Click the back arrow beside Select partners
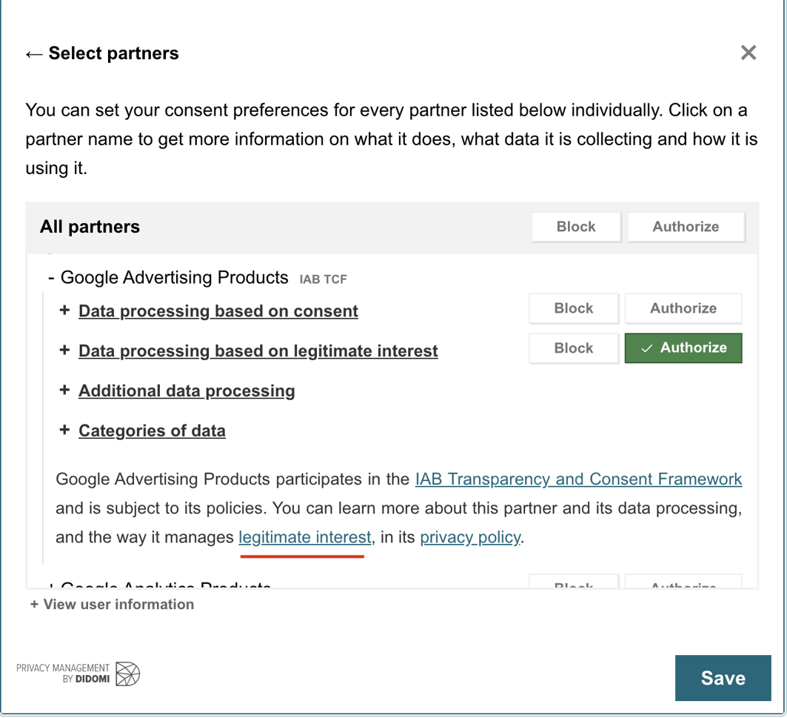This screenshot has width=787, height=718. tap(32, 53)
